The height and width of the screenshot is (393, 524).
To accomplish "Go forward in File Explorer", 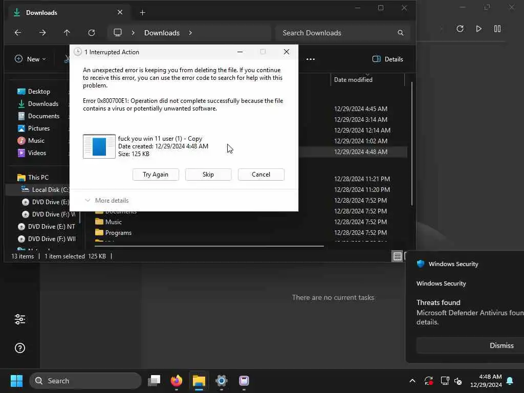I will point(42,33).
